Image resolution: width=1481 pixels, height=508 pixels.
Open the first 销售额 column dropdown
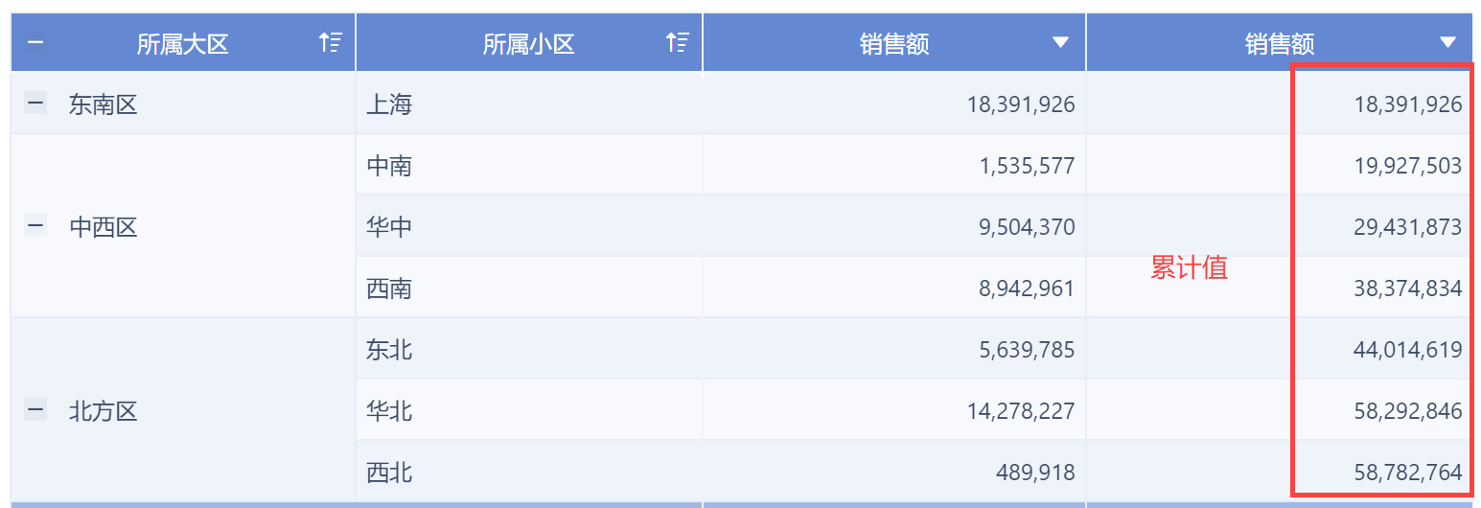point(1060,42)
